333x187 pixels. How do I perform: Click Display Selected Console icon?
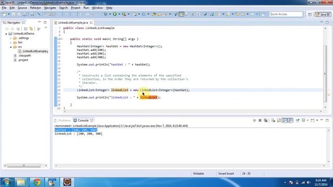[303, 121]
